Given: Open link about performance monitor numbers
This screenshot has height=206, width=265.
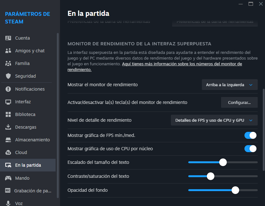Looking at the screenshot, I should 182,64.
